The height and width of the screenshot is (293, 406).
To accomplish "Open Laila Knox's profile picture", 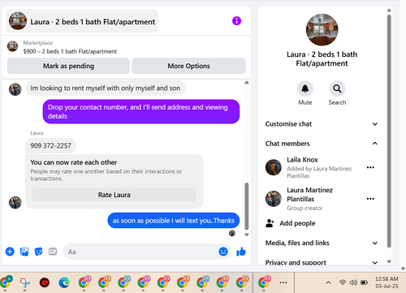I will tap(274, 167).
